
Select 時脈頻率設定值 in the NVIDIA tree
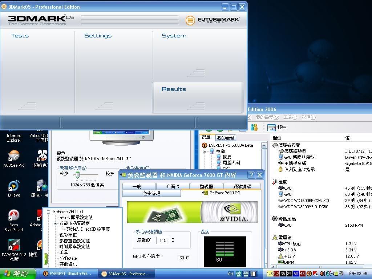pyautogui.click(x=74, y=247)
